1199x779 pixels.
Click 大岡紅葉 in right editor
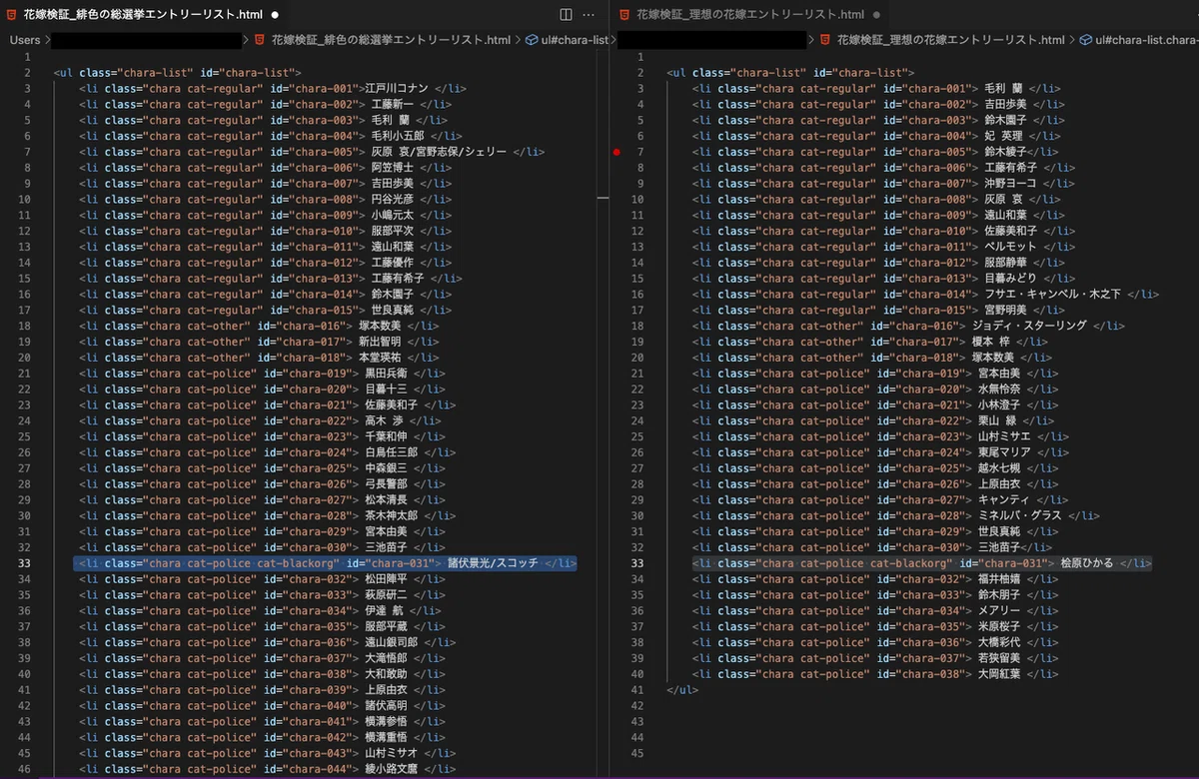click(999, 674)
